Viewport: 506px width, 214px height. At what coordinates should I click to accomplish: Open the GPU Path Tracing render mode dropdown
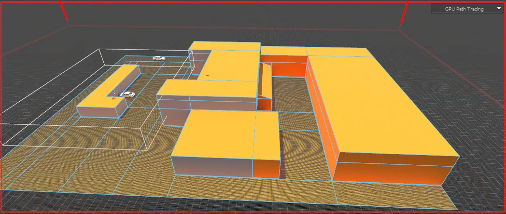point(467,9)
